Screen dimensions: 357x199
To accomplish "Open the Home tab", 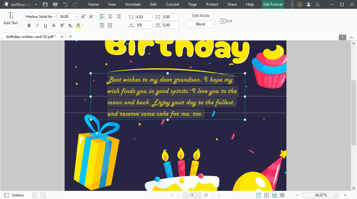I will click(x=94, y=4).
